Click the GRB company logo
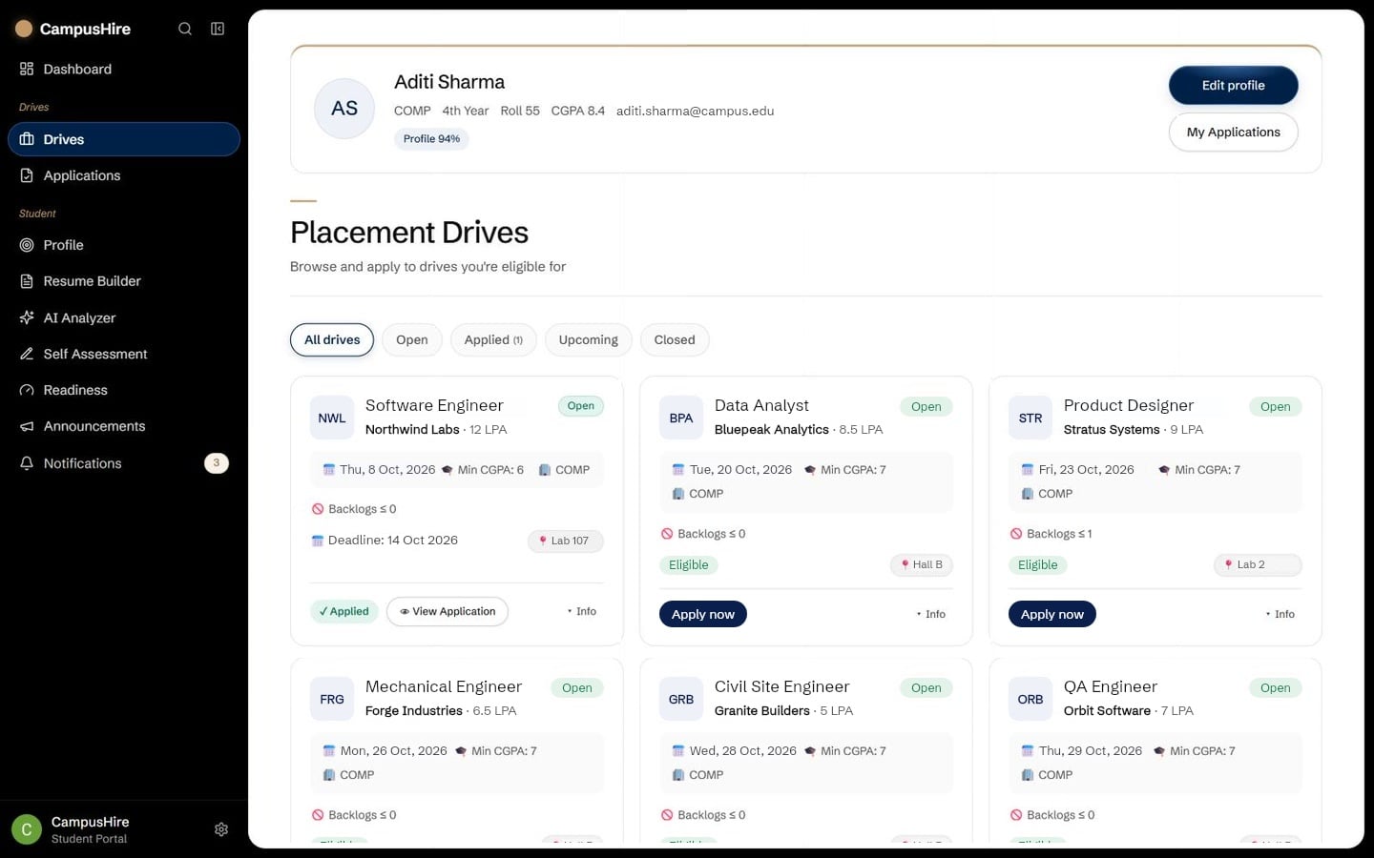The height and width of the screenshot is (858, 1374). click(x=681, y=699)
